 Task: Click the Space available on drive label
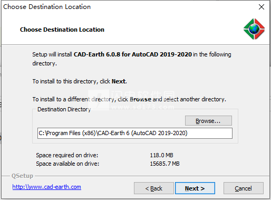coord(67,164)
